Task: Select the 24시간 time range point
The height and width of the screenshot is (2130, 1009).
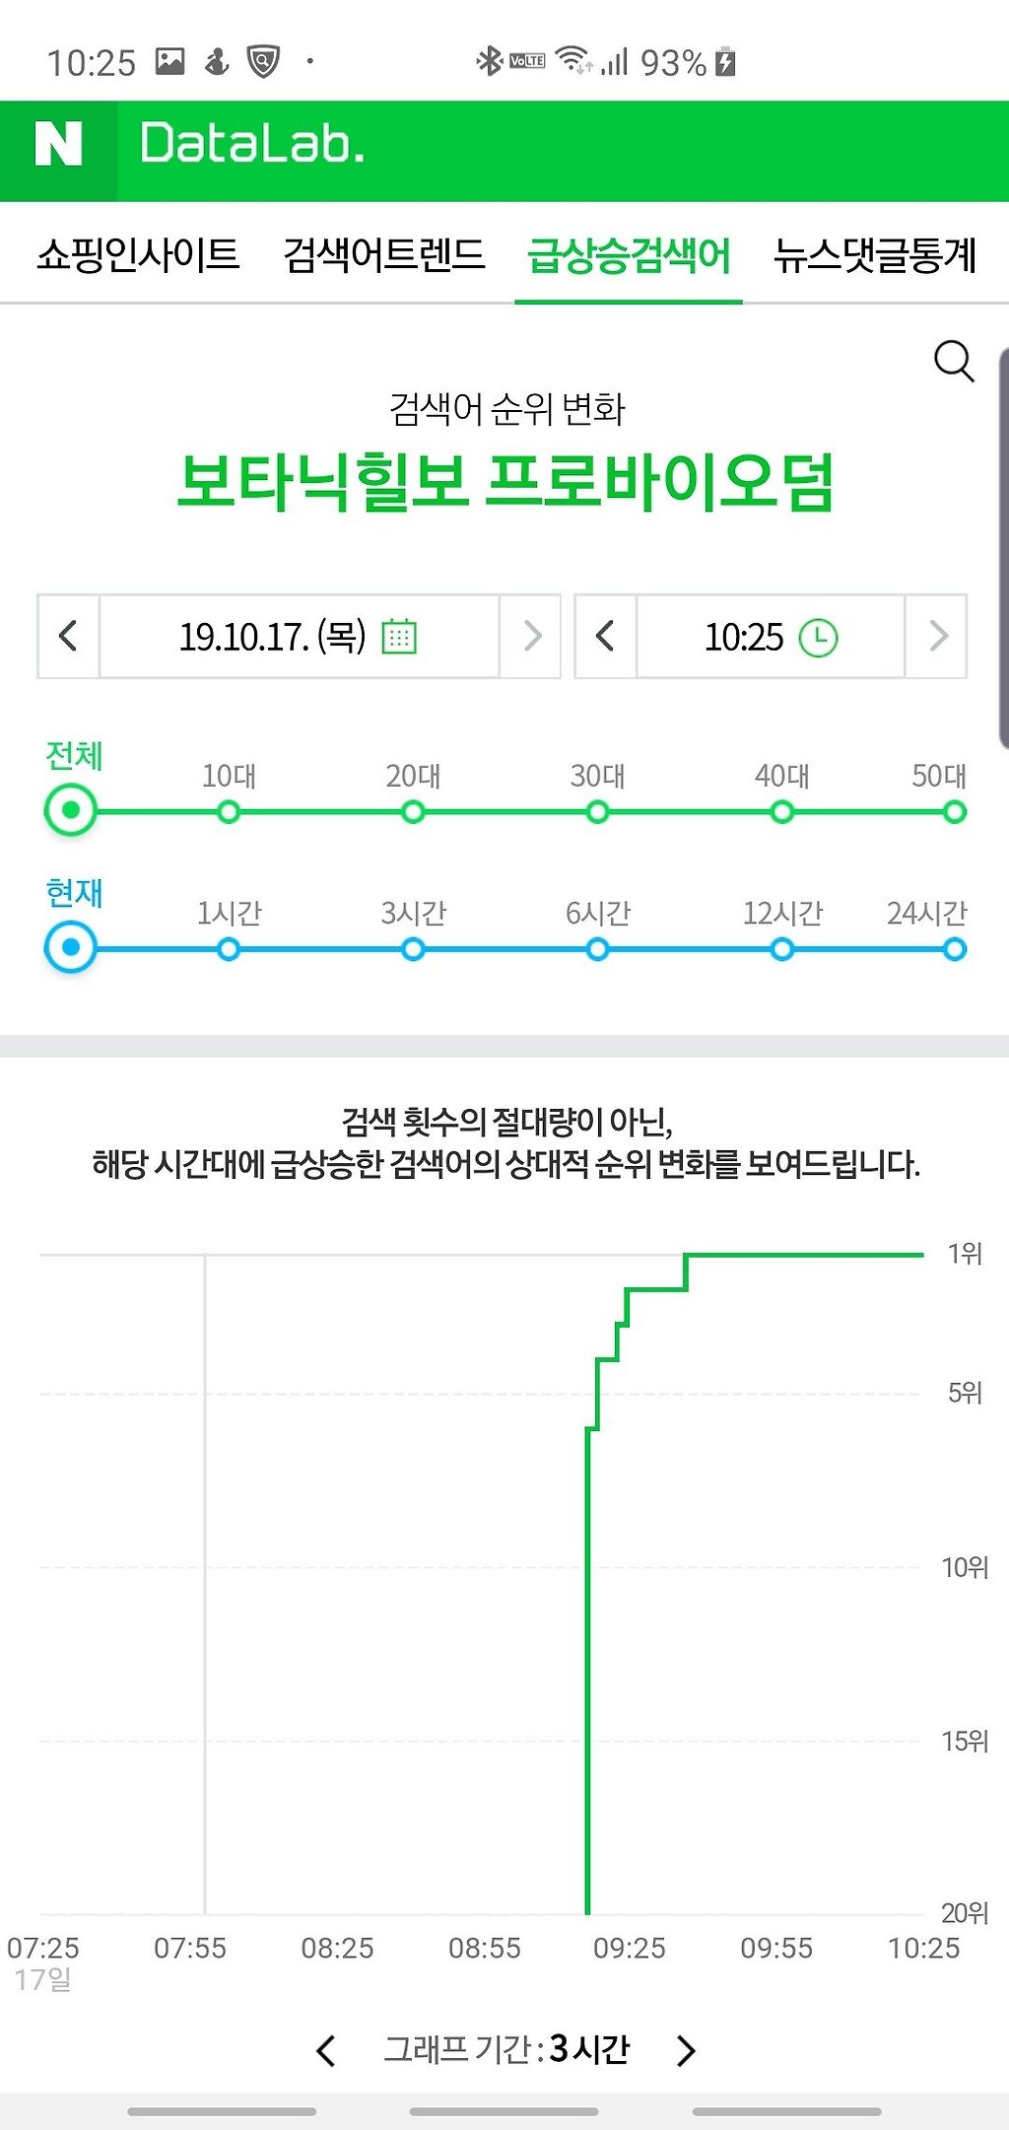Action: tap(954, 949)
